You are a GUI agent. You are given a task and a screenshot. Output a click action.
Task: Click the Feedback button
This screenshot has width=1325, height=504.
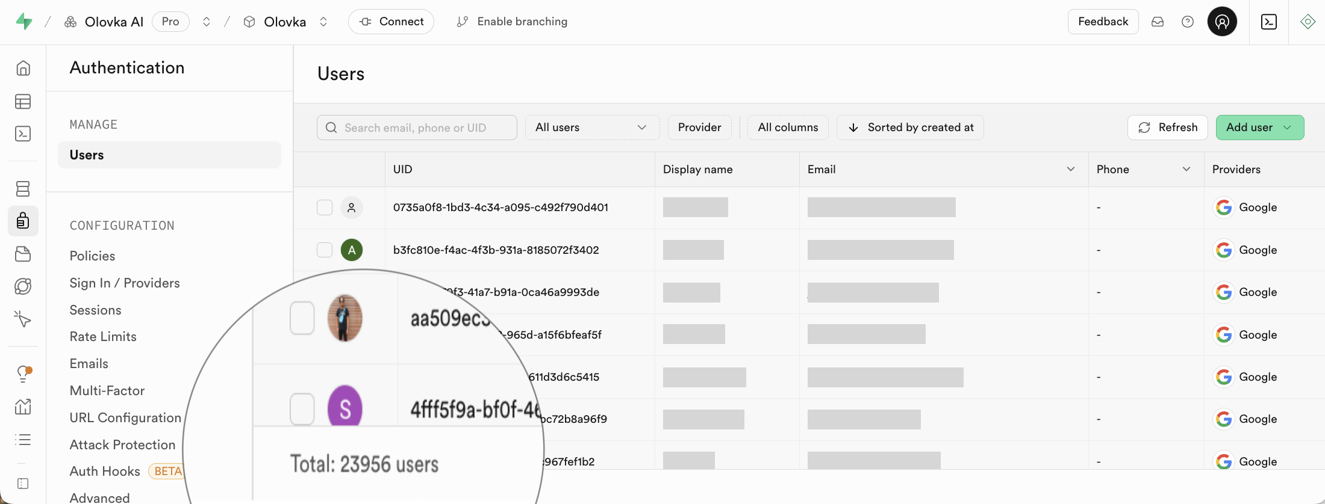click(1102, 22)
